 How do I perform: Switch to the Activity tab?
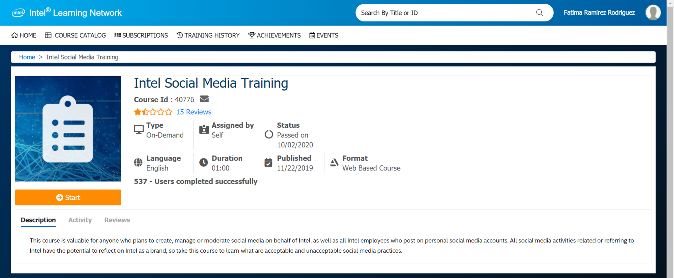[x=80, y=220]
